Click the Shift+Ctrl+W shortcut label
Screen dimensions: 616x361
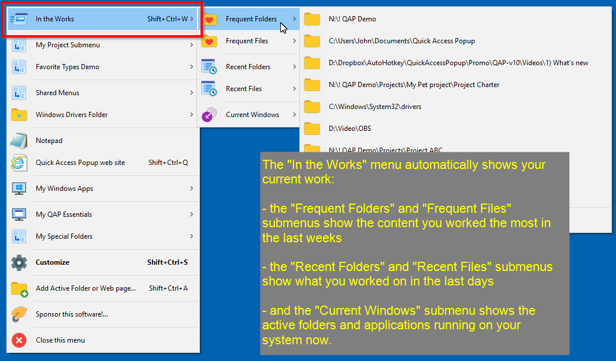click(168, 19)
